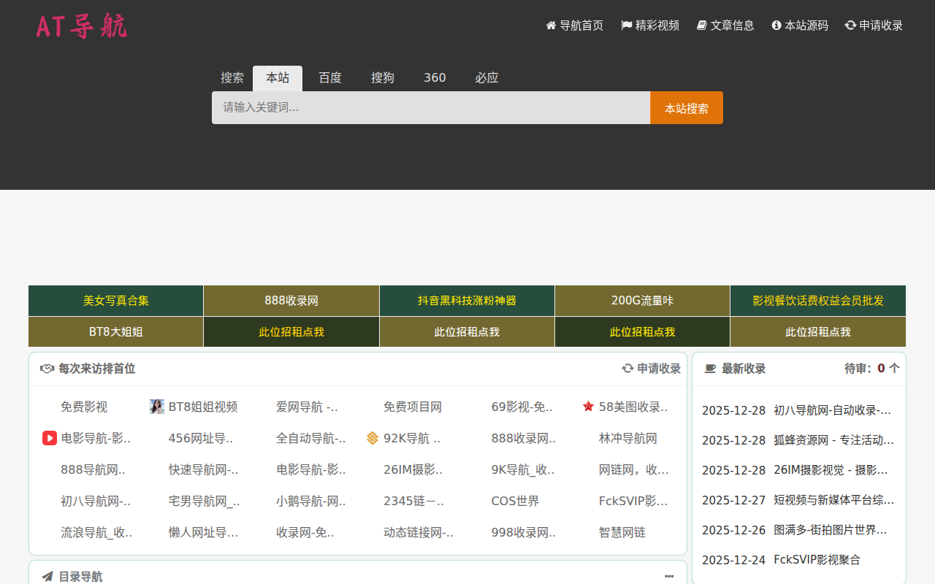The width and height of the screenshot is (935, 584).
Task: Click the gold badge icon near 92K导航
Action: [371, 438]
